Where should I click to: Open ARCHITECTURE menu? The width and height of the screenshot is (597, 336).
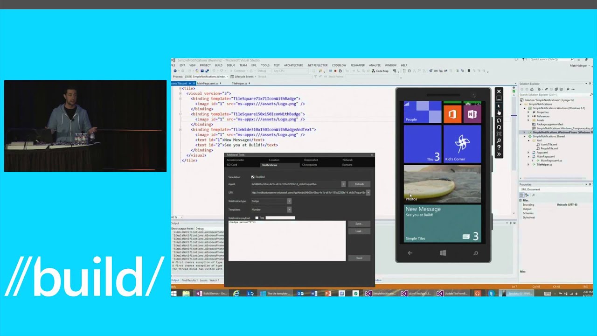[293, 65]
